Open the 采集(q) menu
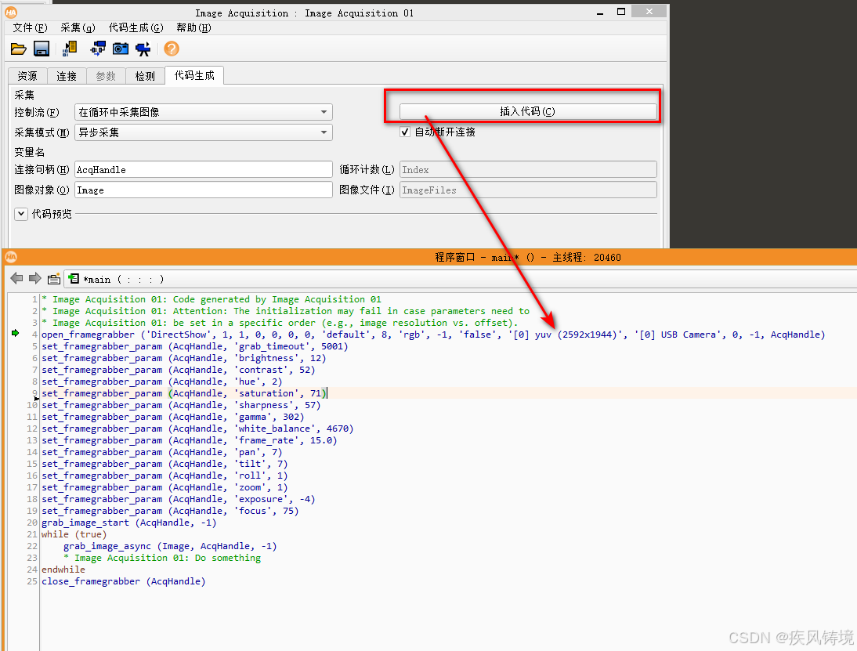Viewport: 857px width, 651px height. tap(78, 27)
